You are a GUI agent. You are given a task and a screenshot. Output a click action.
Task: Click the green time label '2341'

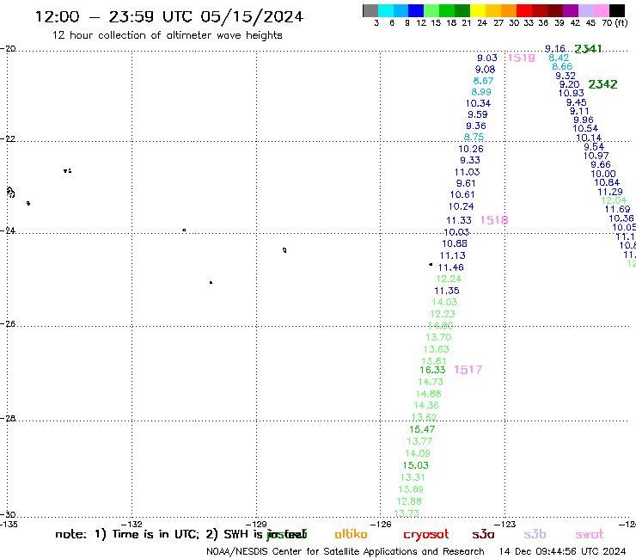click(x=588, y=49)
